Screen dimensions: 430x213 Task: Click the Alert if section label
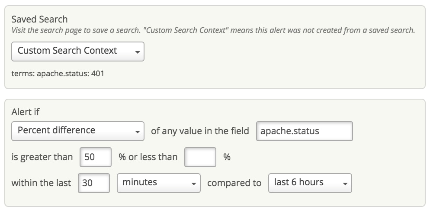tap(25, 112)
